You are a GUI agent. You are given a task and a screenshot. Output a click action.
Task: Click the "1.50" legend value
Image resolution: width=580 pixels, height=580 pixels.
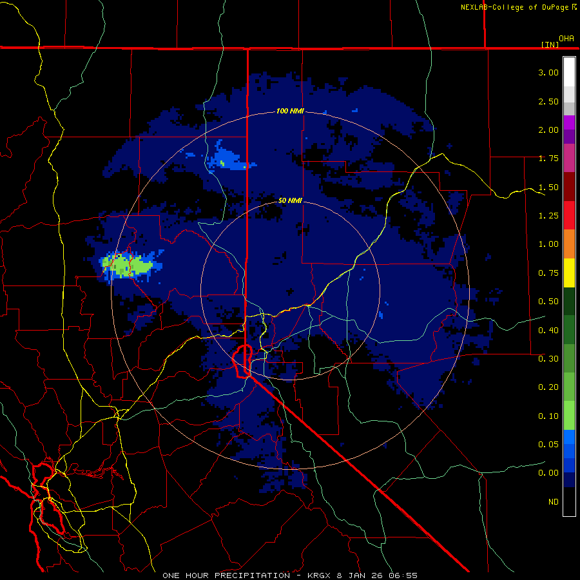pyautogui.click(x=548, y=187)
